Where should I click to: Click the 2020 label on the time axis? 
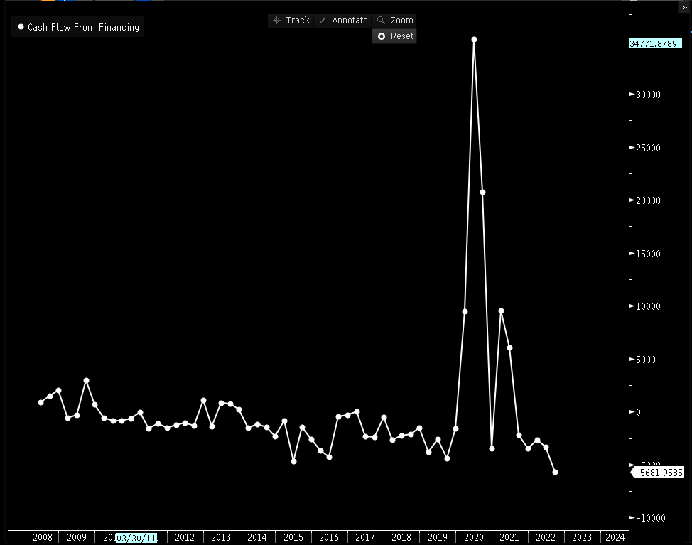coord(473,538)
